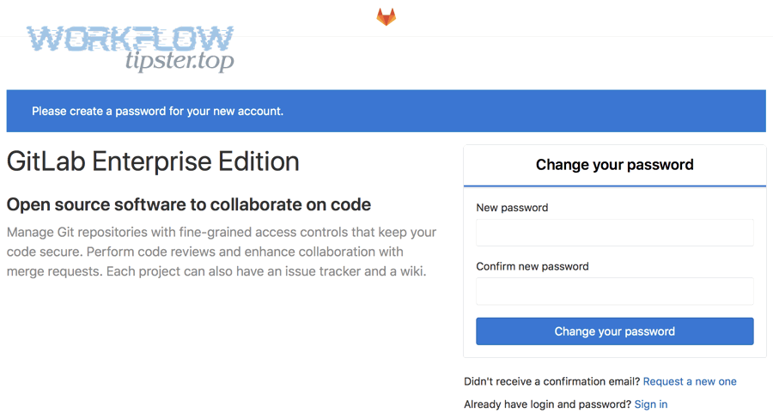
Task: Click the blue underline beneath the panel heading
Action: point(614,185)
